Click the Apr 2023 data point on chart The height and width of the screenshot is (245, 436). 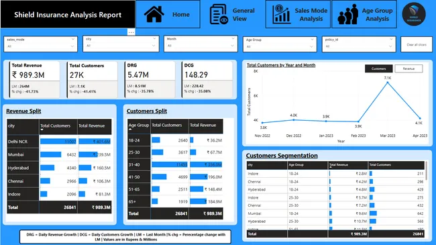point(420,118)
